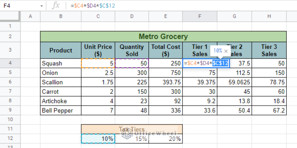Click the Scallion cell
This screenshot has height=148, width=297.
click(x=61, y=82)
